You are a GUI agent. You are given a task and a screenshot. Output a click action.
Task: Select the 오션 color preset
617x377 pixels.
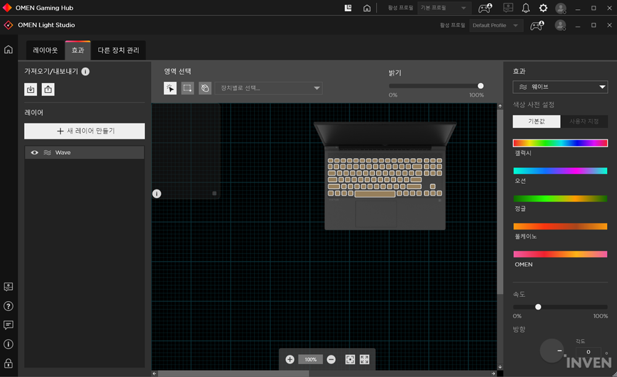tap(560, 171)
